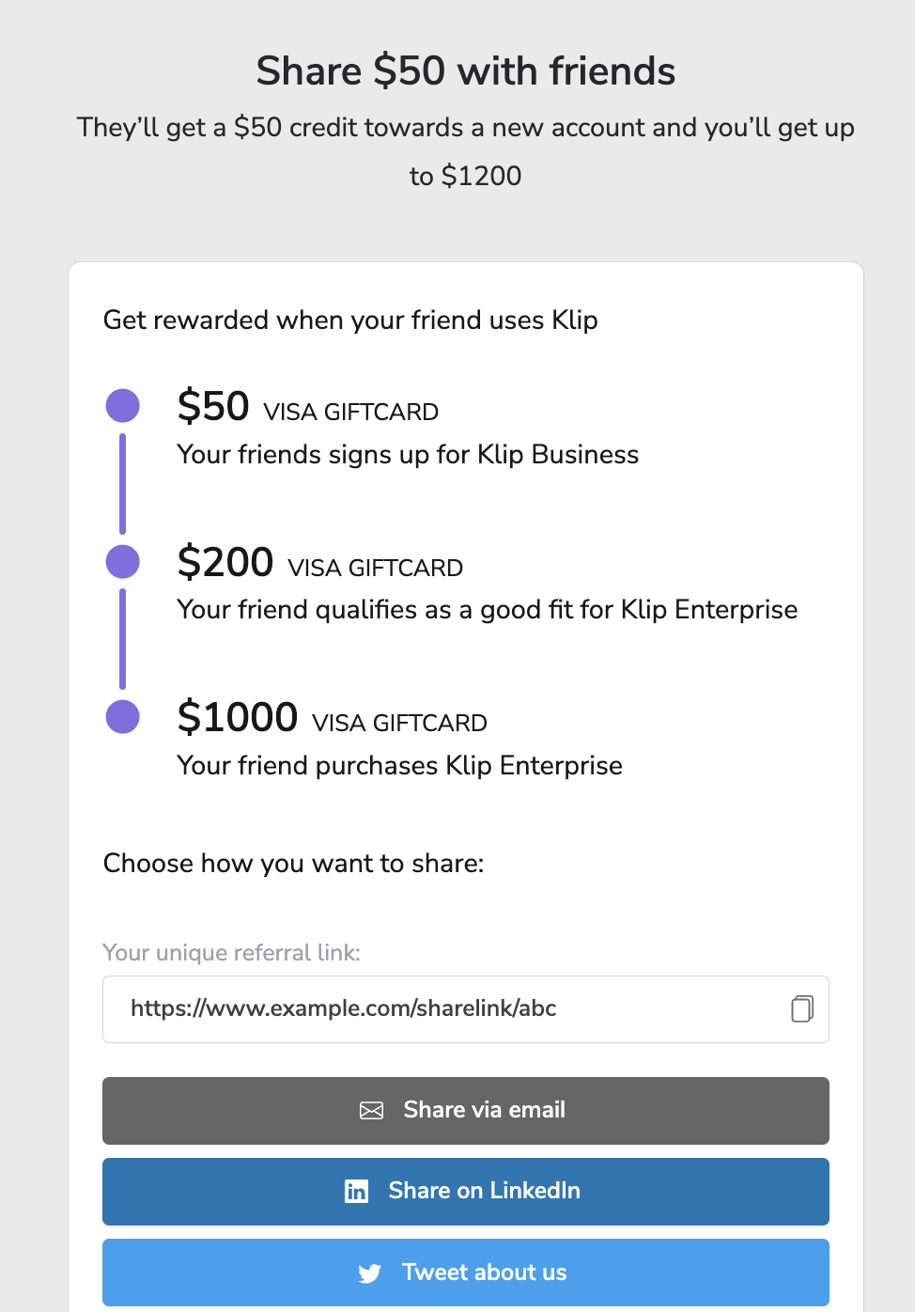The width and height of the screenshot is (915, 1312).
Task: Click the "Choose how you want to share:" text
Action: [x=293, y=864]
